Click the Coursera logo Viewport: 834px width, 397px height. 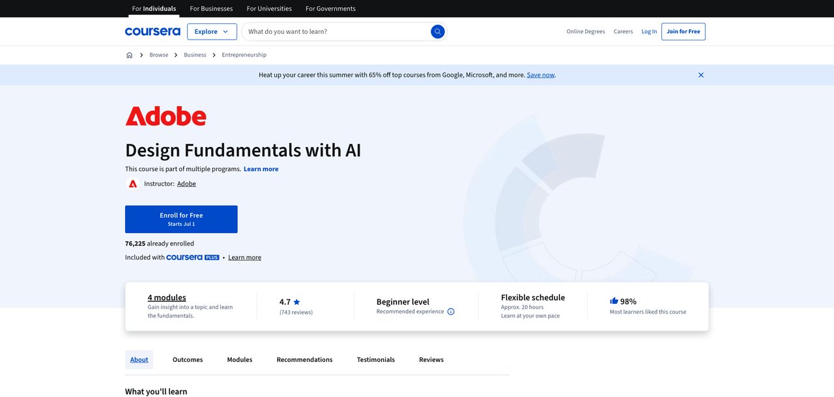152,31
